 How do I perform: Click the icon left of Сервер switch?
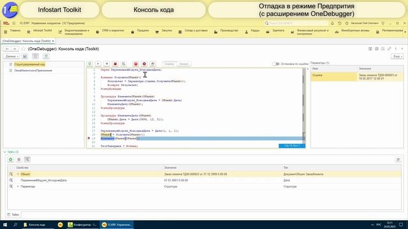[x=153, y=64]
